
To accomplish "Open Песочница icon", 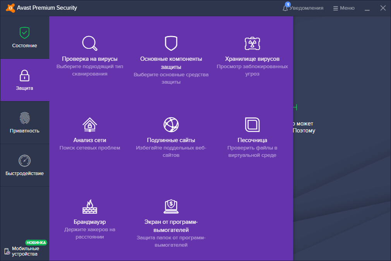I will 252,125.
